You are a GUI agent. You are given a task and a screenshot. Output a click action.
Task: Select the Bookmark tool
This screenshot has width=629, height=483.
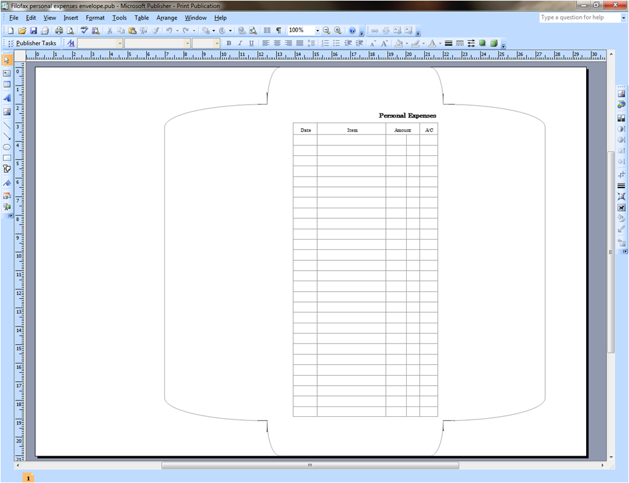[x=6, y=183]
